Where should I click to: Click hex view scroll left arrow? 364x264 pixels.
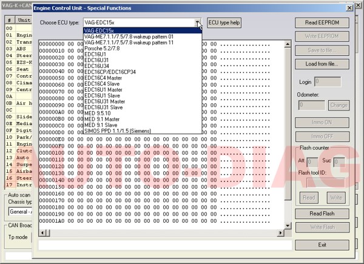click(x=42, y=233)
